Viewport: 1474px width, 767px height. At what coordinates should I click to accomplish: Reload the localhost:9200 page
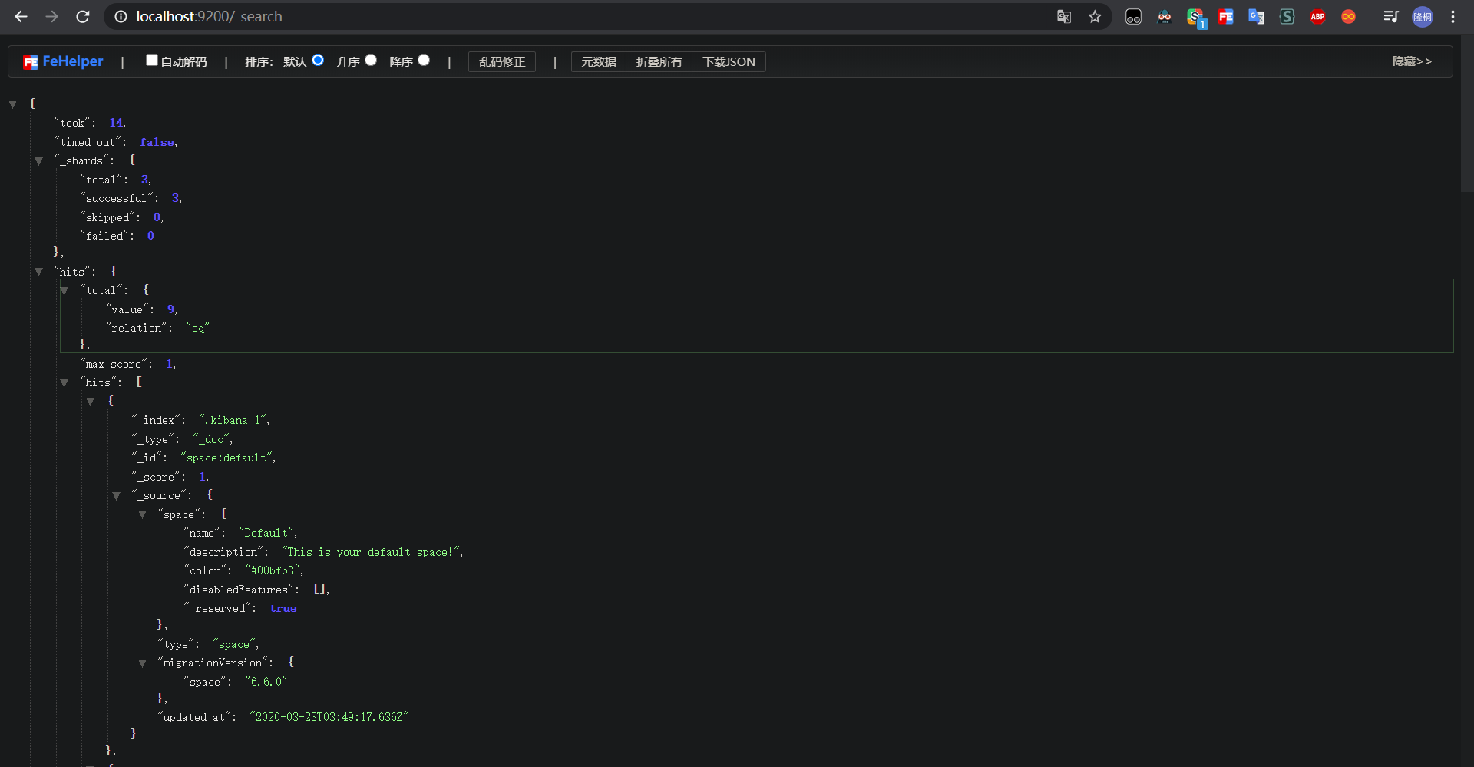(83, 16)
